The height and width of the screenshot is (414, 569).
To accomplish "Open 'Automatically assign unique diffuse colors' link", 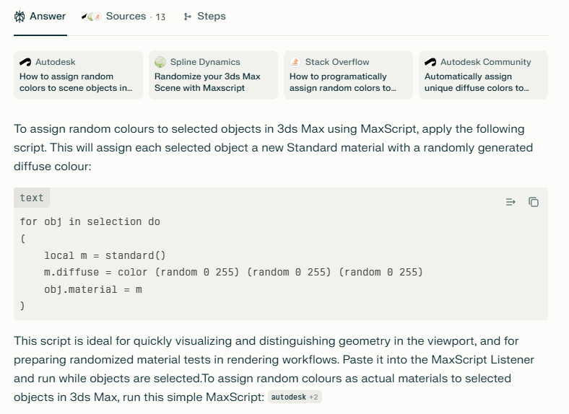I will click(483, 82).
